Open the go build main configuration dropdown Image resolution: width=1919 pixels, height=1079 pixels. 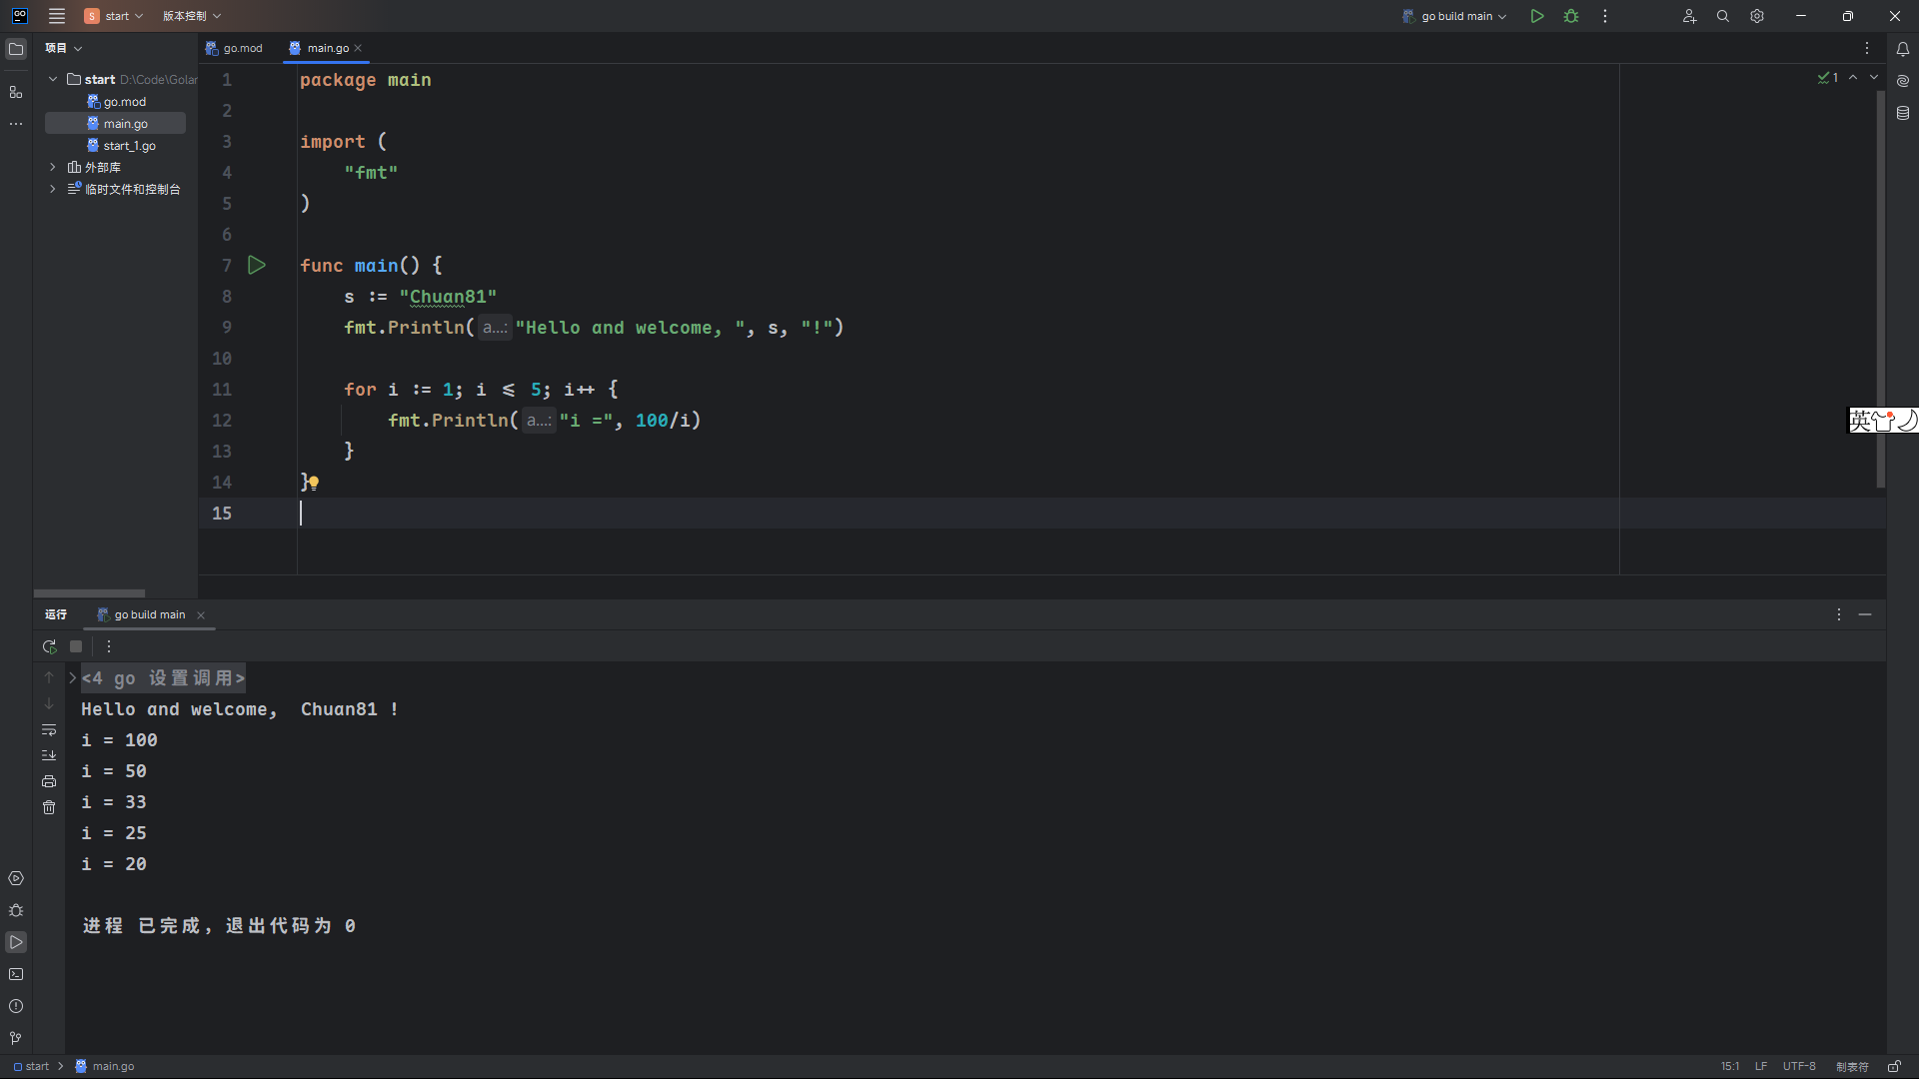click(1455, 16)
